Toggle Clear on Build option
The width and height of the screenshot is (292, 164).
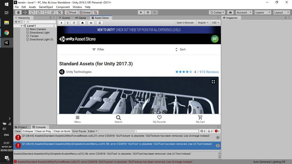pos(62,131)
